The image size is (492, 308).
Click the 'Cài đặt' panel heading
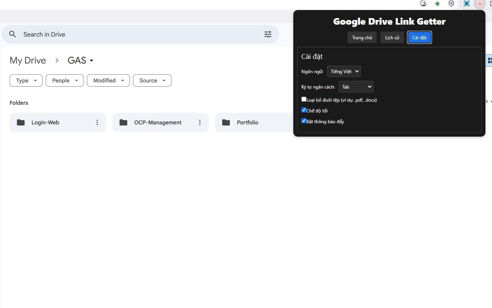[x=312, y=57]
